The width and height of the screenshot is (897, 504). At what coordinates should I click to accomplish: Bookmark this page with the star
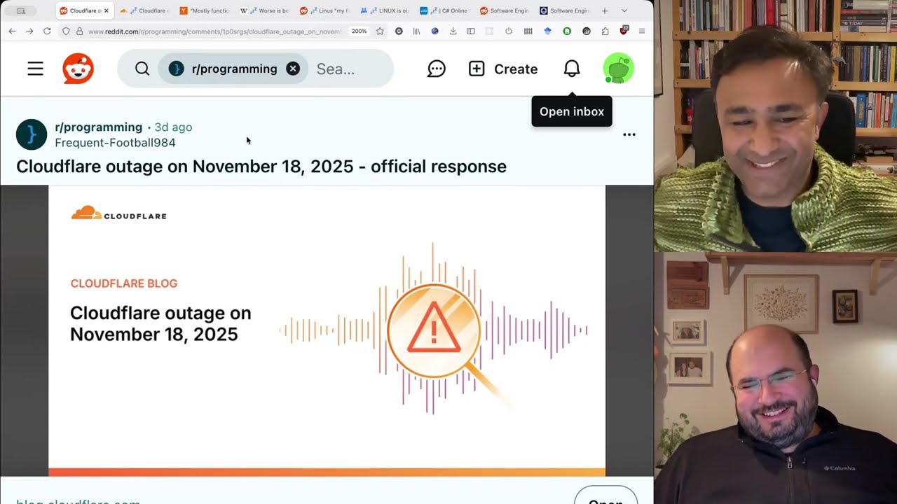tap(380, 31)
